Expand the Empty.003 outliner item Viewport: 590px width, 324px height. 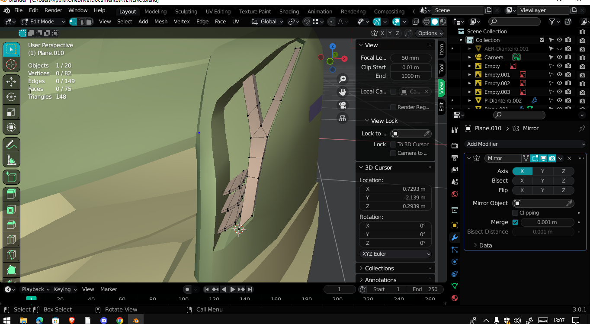[x=470, y=92]
